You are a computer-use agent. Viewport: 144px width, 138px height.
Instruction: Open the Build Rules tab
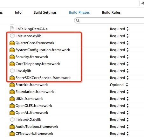pos(111,12)
